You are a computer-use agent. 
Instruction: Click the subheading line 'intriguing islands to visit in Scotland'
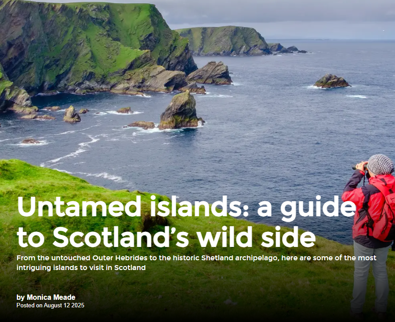81,268
